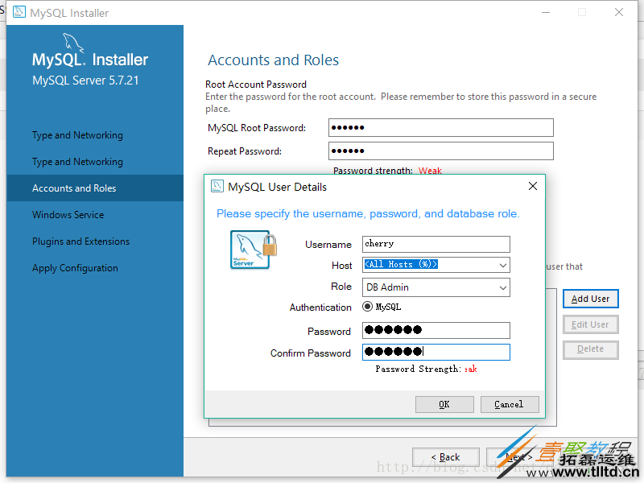644x483 pixels.
Task: Click the MySQL Root Password field
Action: click(441, 127)
